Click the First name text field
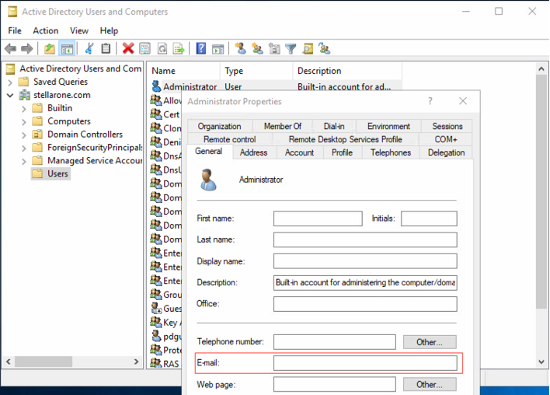The width and height of the screenshot is (550, 395). coord(318,218)
